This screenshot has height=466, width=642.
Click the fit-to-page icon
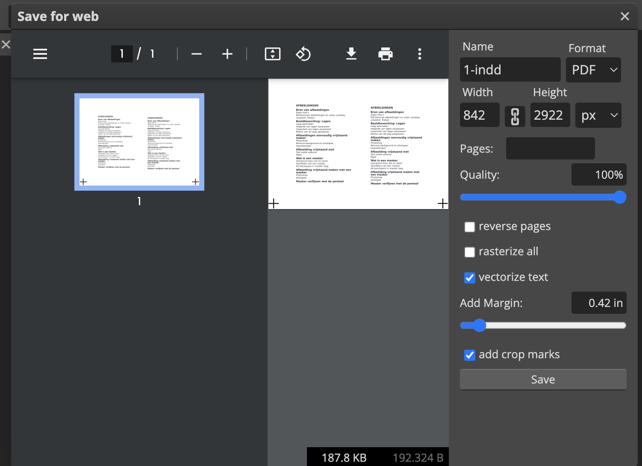[272, 54]
